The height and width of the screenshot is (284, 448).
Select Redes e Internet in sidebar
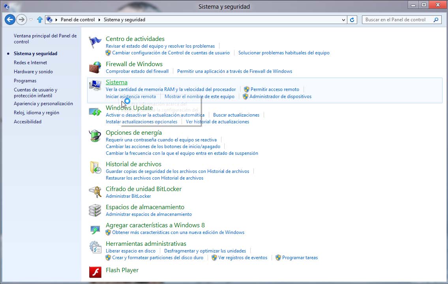click(x=30, y=63)
